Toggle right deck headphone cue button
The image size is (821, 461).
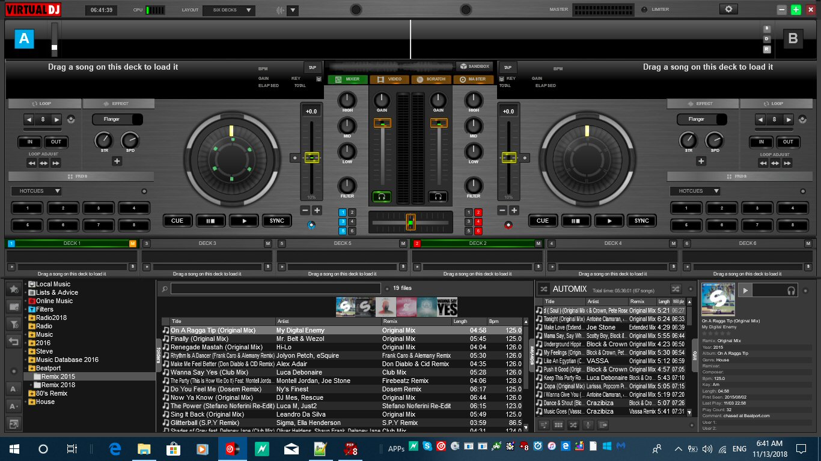pos(438,196)
